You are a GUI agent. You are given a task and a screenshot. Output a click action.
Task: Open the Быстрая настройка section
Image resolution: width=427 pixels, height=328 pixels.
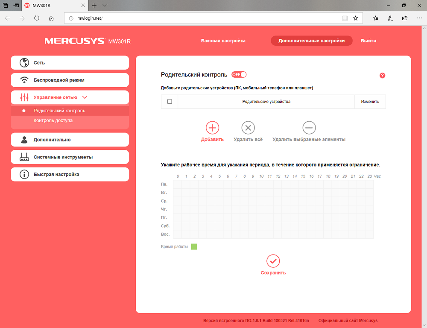tap(70, 174)
